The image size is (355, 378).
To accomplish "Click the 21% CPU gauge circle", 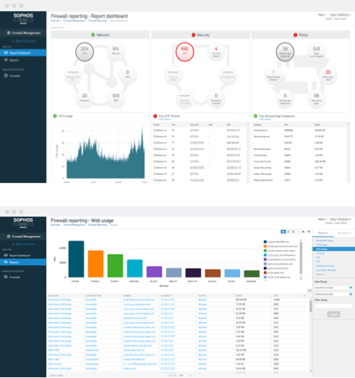I will (x=84, y=52).
